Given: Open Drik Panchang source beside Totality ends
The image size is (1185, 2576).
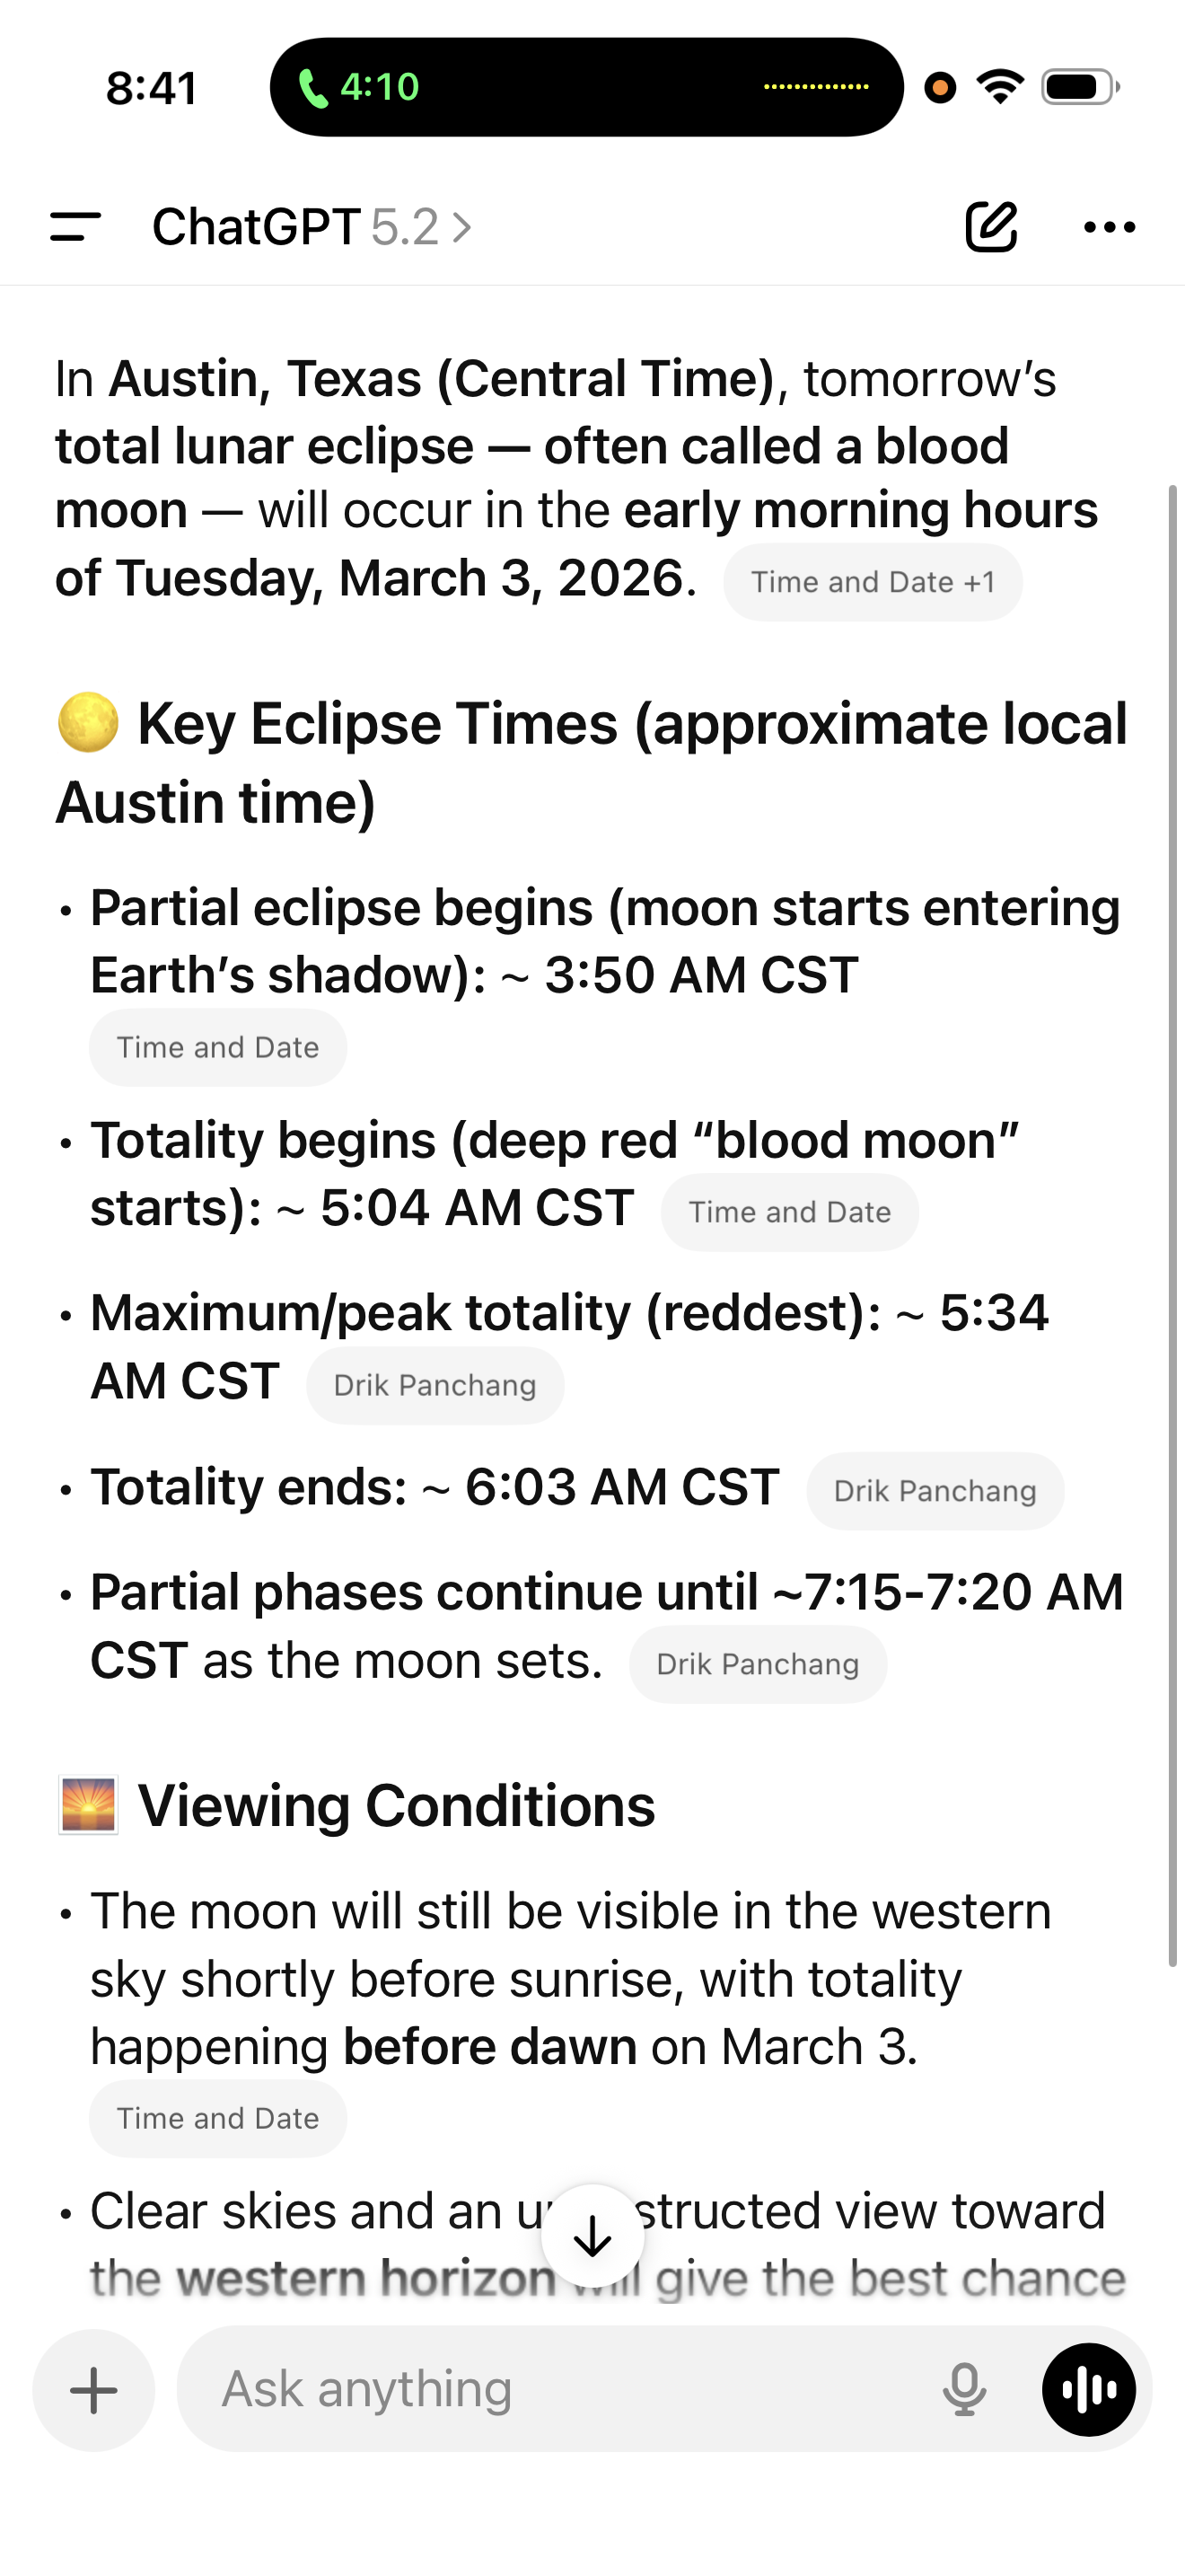Looking at the screenshot, I should tap(935, 1491).
